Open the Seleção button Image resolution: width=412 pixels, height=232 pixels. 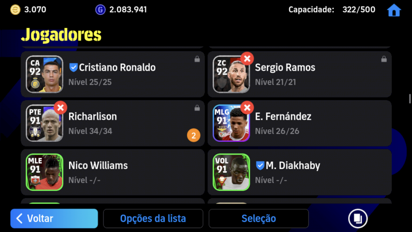pyautogui.click(x=259, y=218)
